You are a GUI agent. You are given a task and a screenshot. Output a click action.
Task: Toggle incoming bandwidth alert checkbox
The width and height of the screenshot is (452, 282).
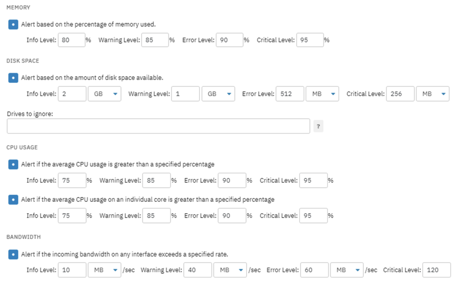click(x=13, y=254)
